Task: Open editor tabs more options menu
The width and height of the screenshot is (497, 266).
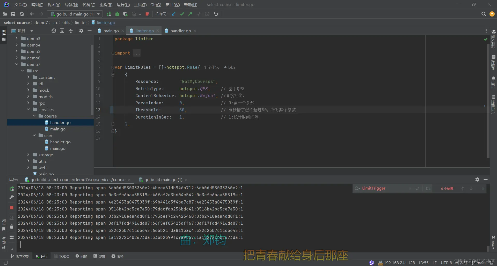Action: point(486,31)
